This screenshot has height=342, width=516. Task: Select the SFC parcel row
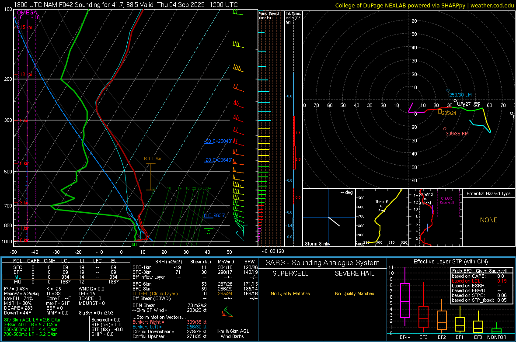coord(65,267)
